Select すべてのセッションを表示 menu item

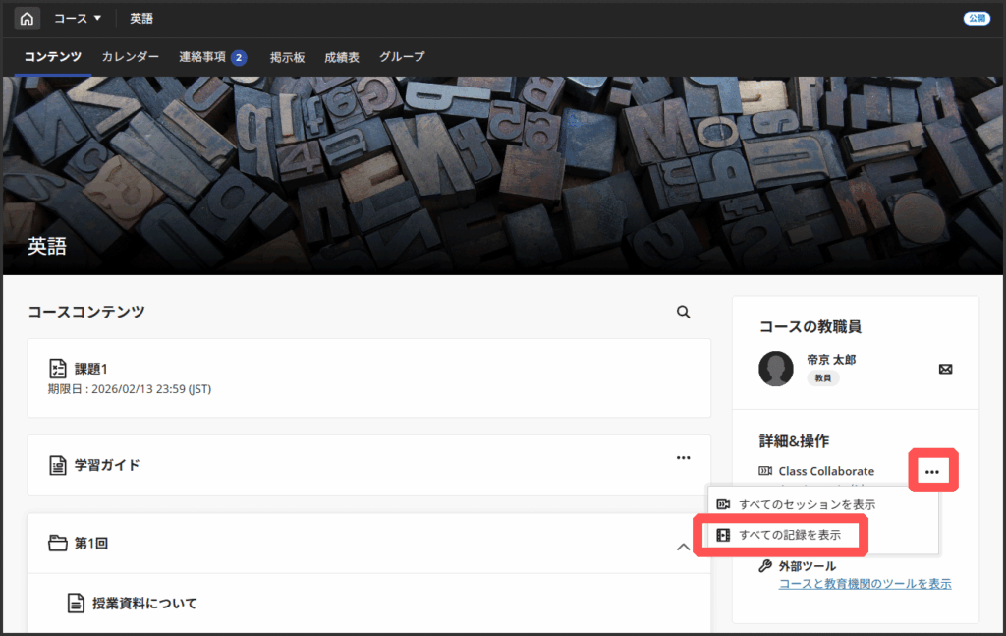(x=807, y=504)
